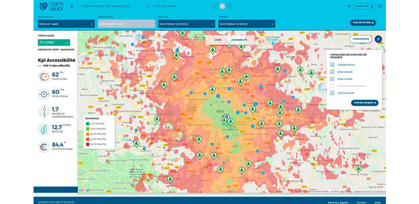
Task: Disable the Isochrone site layer
Action: (x=332, y=92)
